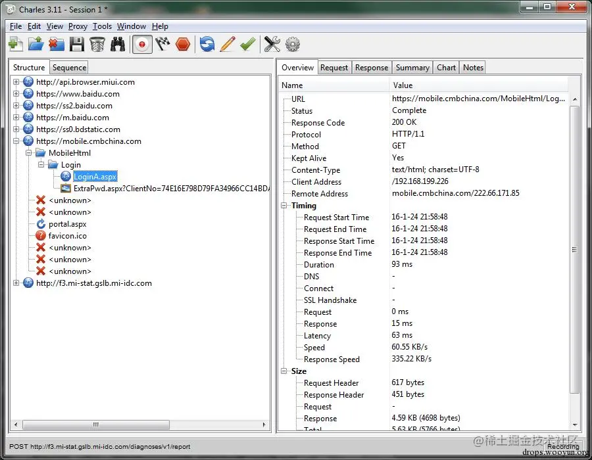Select the favicon.ico request
Image resolution: width=592 pixels, height=460 pixels.
tap(68, 236)
